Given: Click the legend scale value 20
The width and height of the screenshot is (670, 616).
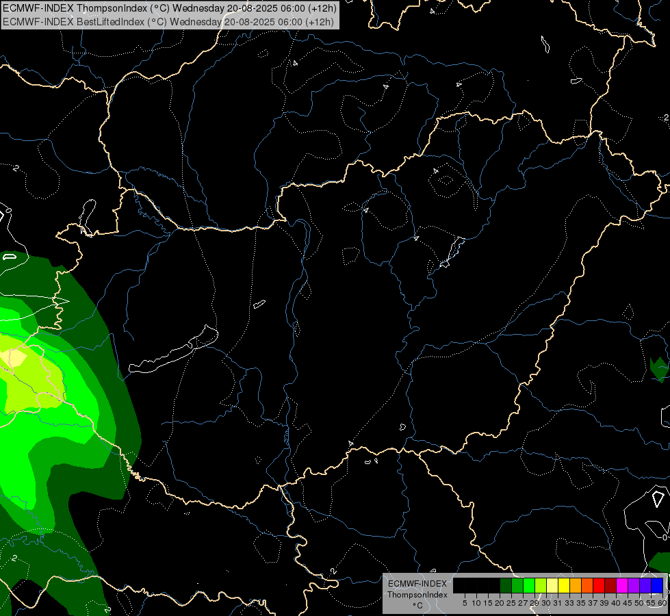Looking at the screenshot, I should click(x=500, y=603).
